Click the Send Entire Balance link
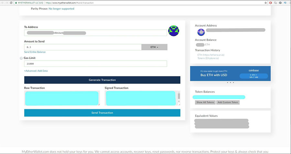Screen dimensions: 291x154 (x=35, y=52)
